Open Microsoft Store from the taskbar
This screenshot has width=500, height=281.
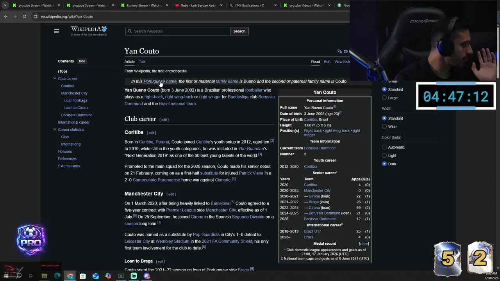(83, 276)
